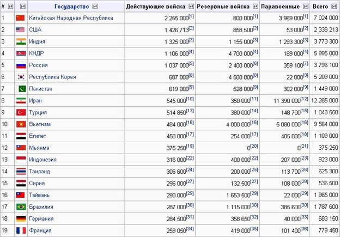
Task: Click the China flag icon
Action: (21, 18)
